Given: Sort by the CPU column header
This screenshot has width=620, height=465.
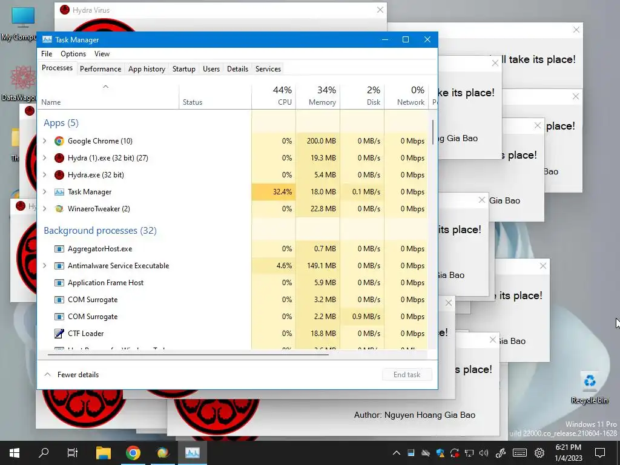Looking at the screenshot, I should (274, 96).
